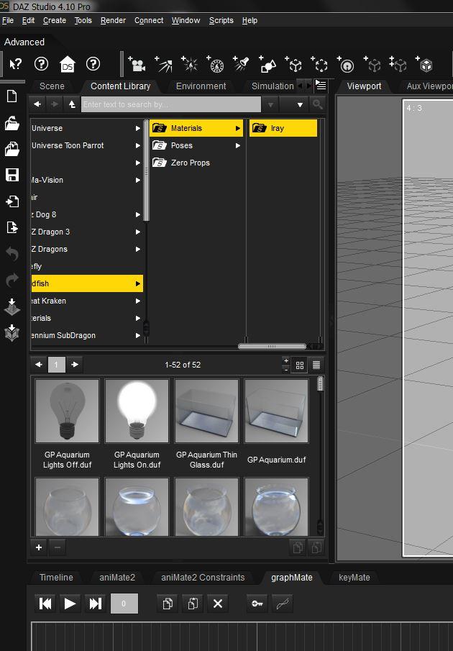Viewport: 453px width, 651px height.
Task: Open the File menu
Action: (7, 20)
